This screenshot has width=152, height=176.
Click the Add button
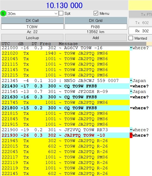[96, 38]
